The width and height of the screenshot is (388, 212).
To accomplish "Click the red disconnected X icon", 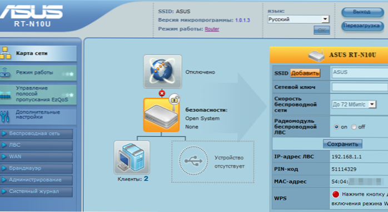I will (x=162, y=93).
